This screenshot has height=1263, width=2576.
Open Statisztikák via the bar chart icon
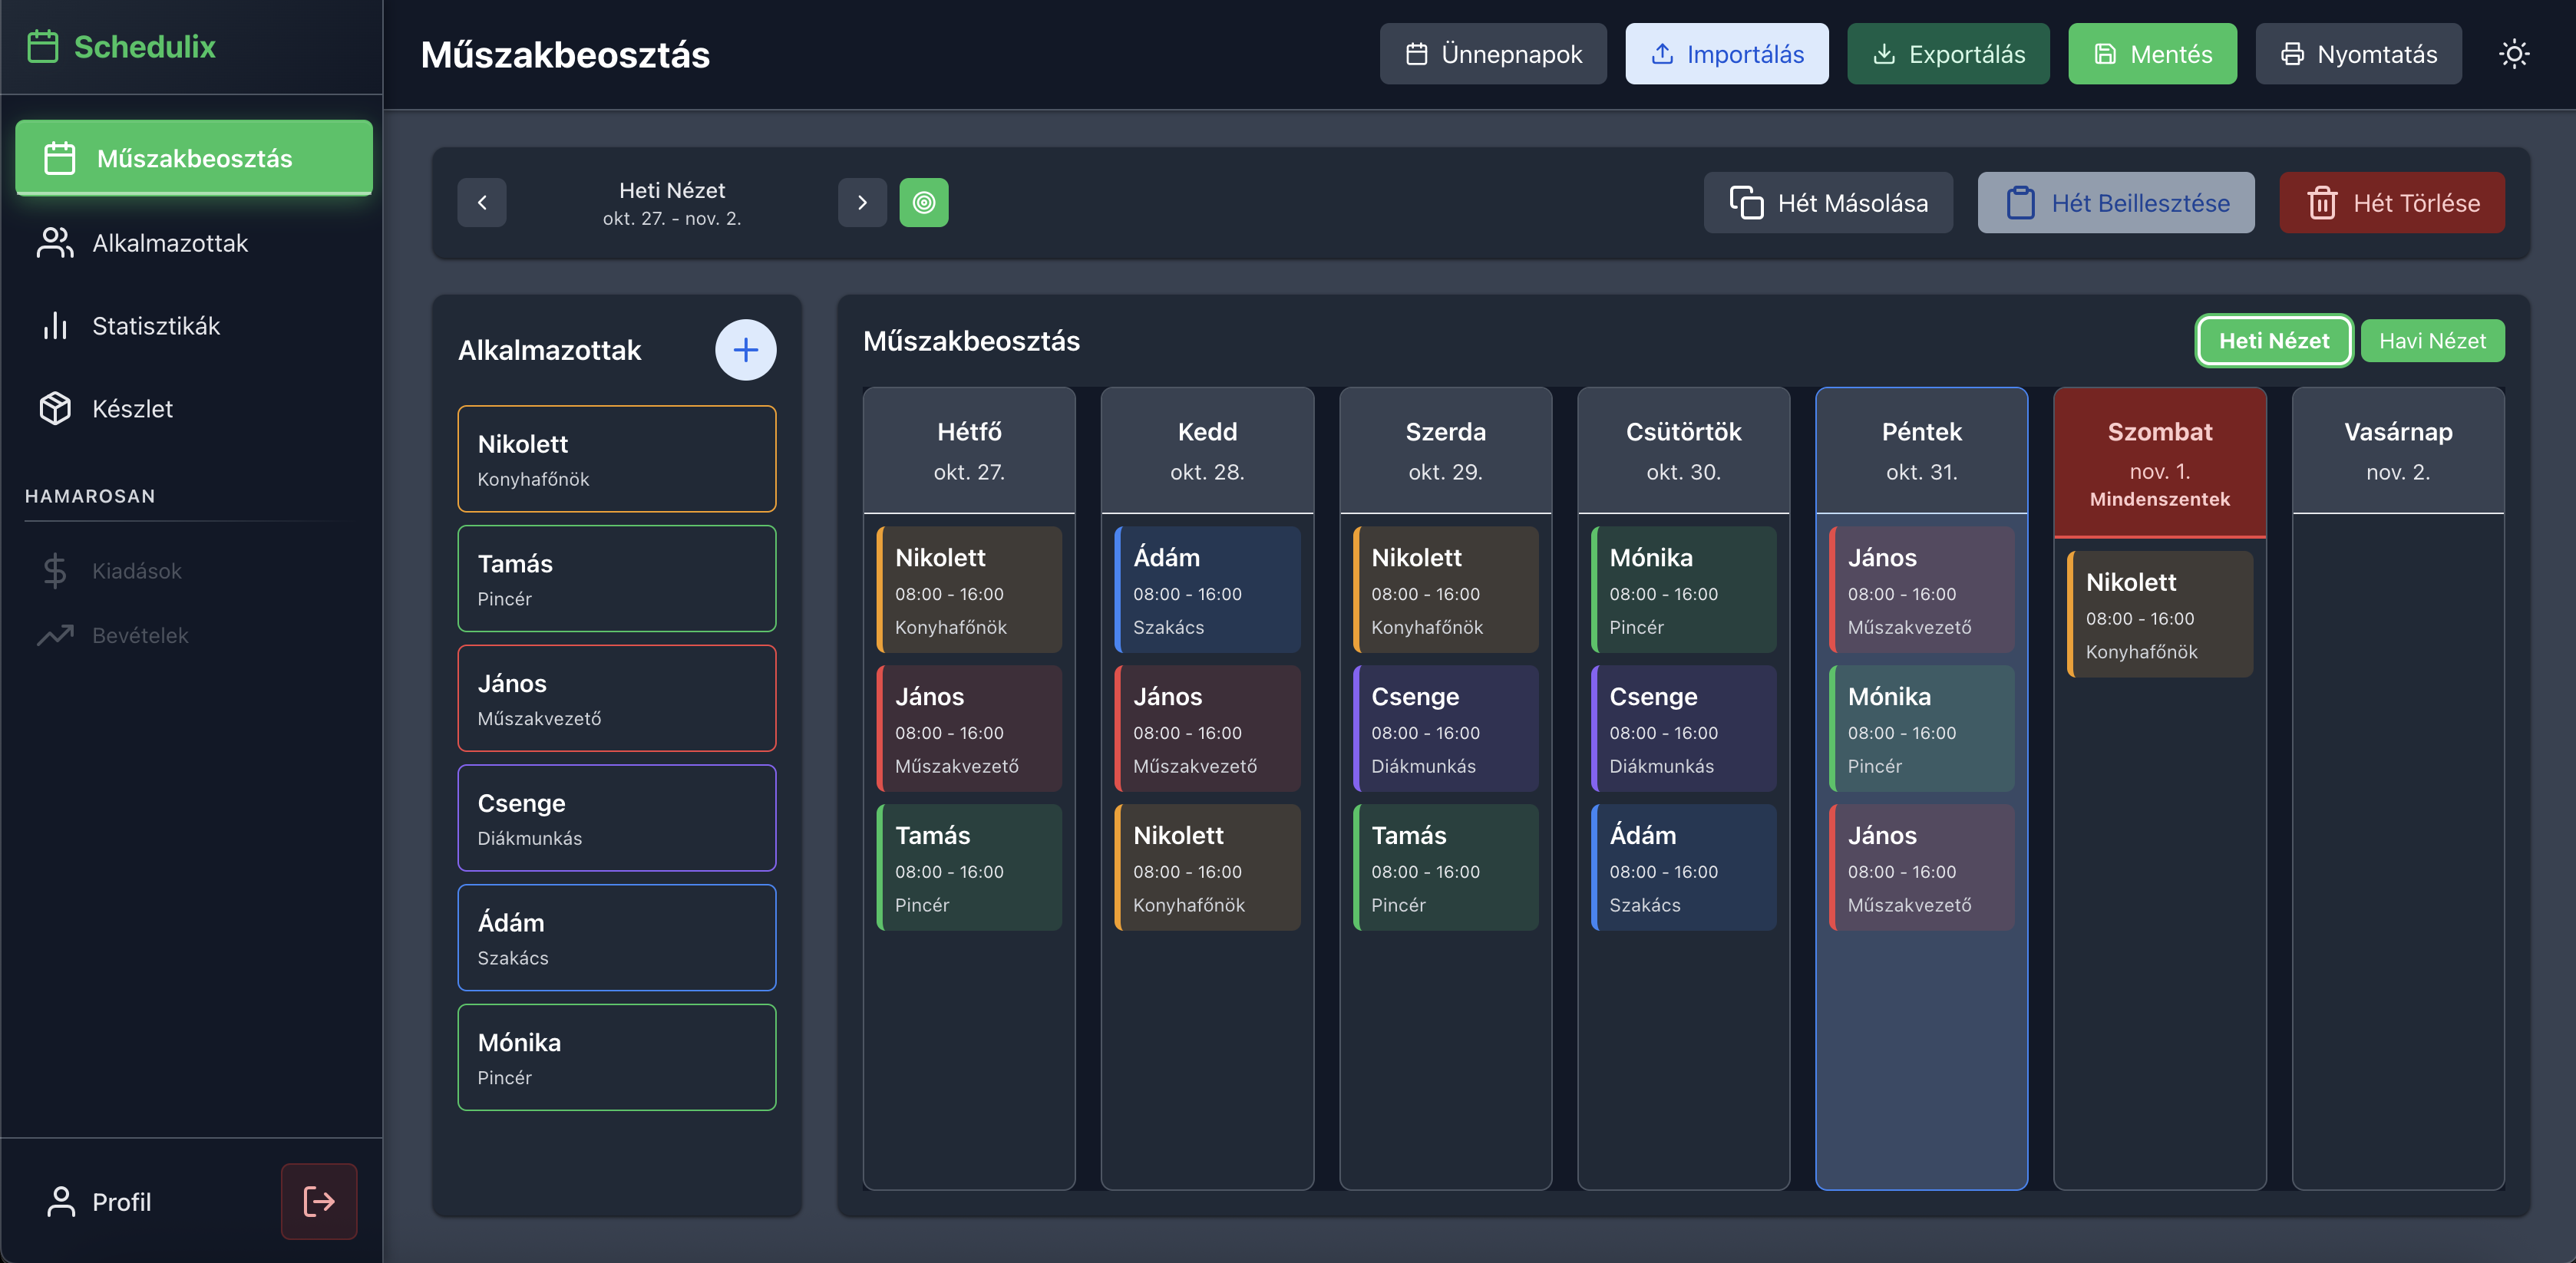tap(55, 325)
